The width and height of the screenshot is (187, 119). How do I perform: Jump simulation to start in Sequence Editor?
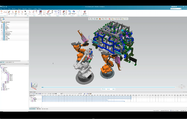(x=43, y=93)
